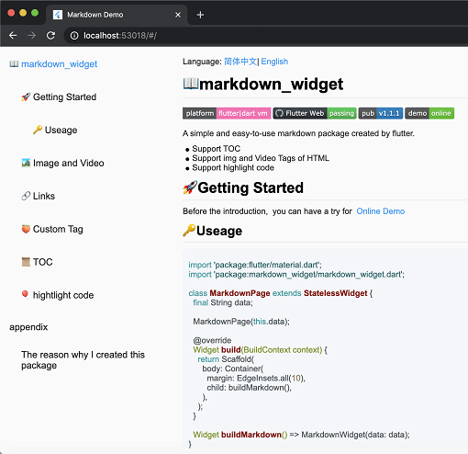Open the Custom Tag section
This screenshot has height=454, width=468.
pos(58,229)
